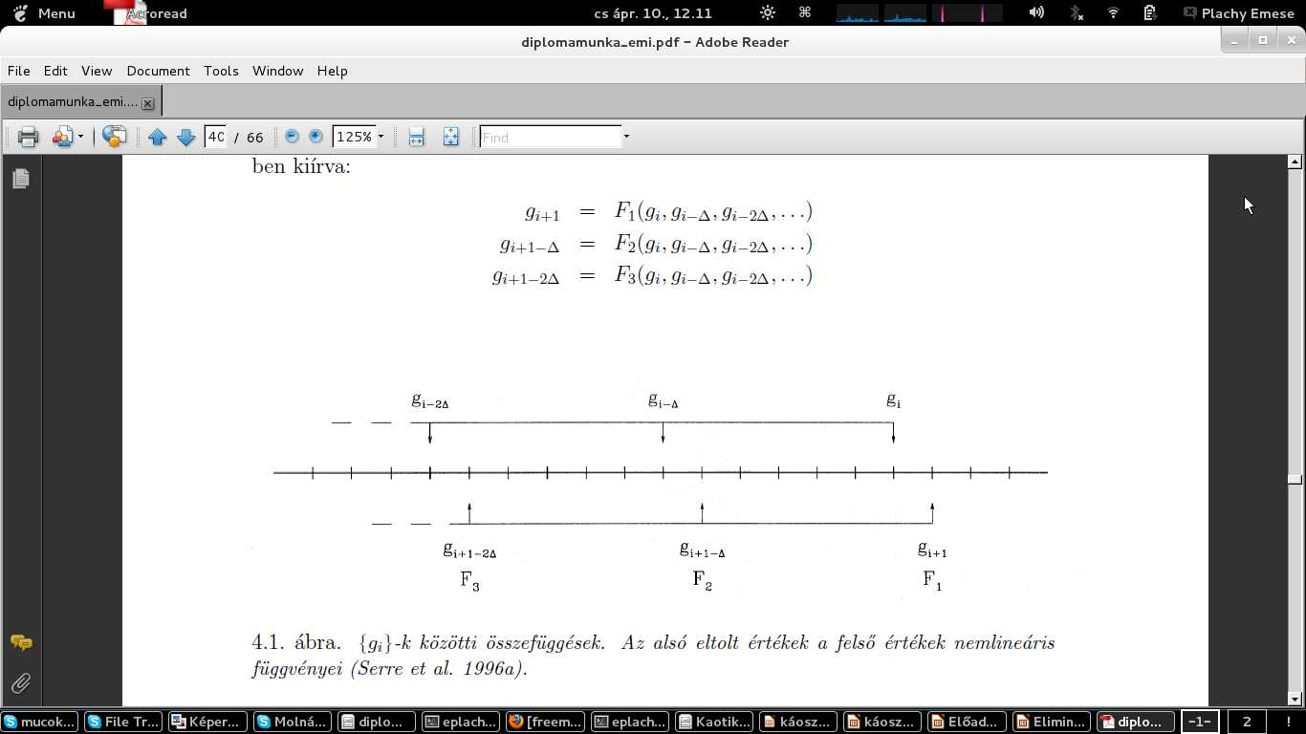1306x734 pixels.
Task: Open the View menu
Action: (97, 71)
